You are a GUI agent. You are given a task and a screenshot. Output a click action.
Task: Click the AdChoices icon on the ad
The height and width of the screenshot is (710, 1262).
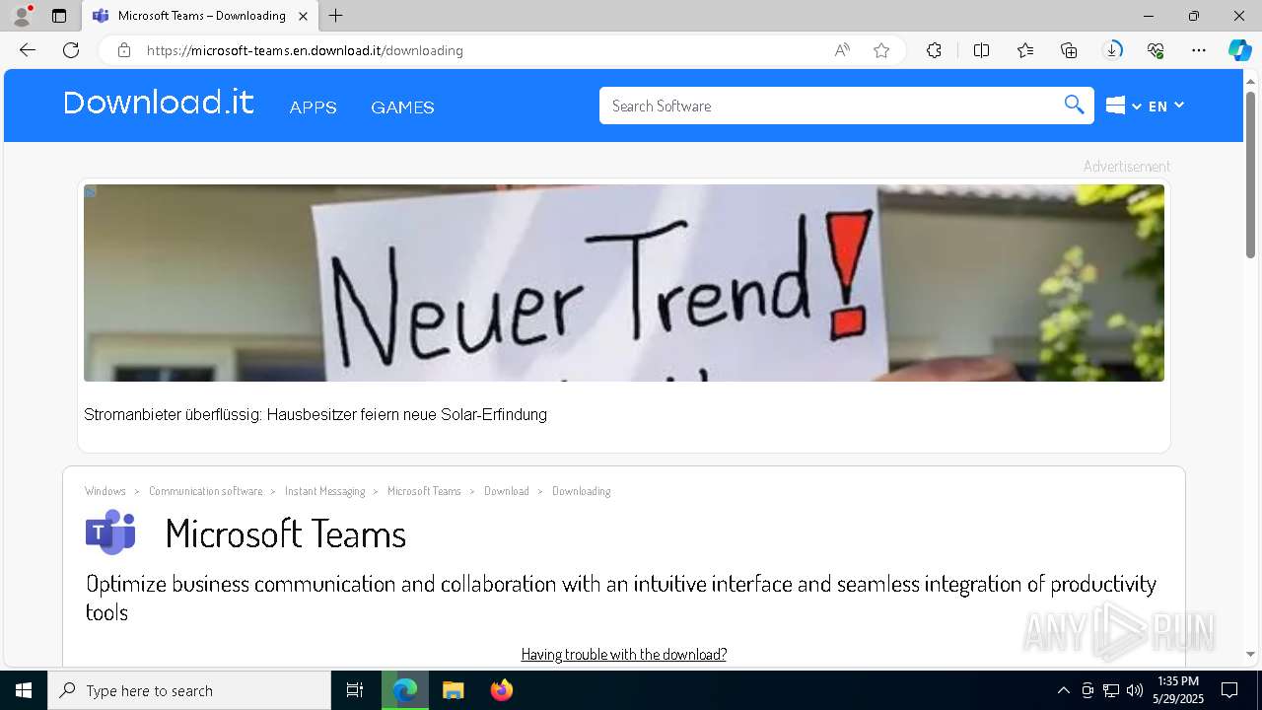point(90,191)
